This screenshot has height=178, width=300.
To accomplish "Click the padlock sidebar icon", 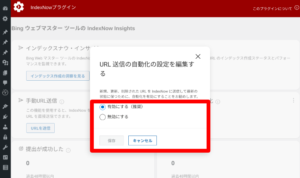I will (5, 137).
